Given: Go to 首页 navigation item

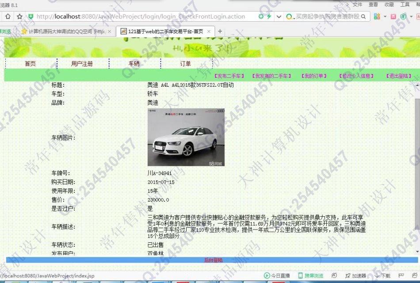Looking at the screenshot, I should coord(30,64).
